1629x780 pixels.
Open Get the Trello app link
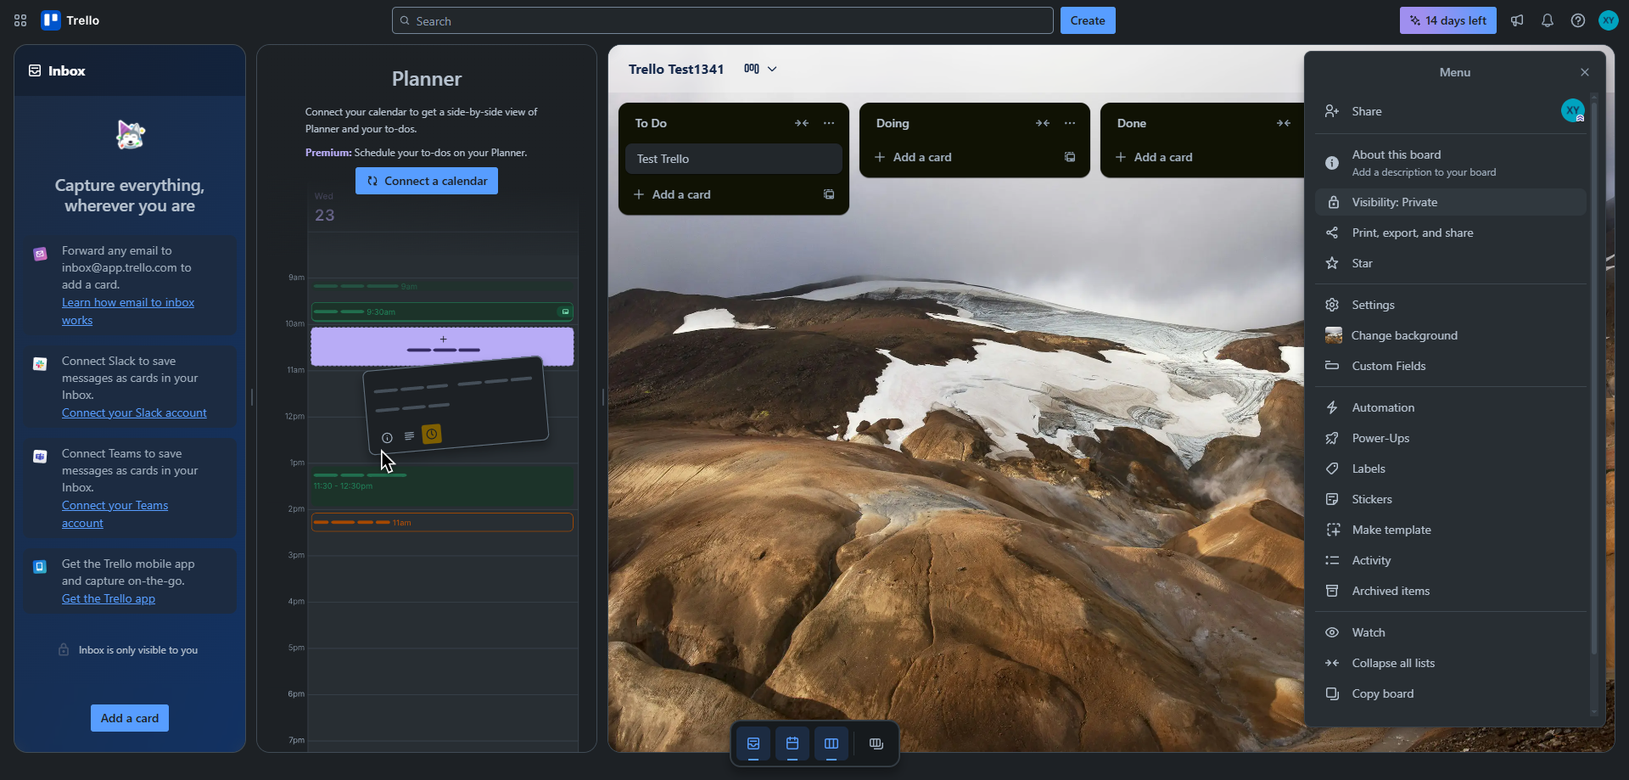click(109, 598)
